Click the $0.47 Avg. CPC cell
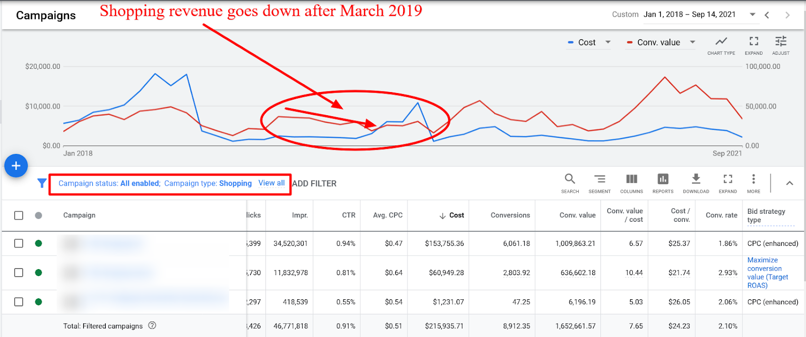806x337 pixels. 393,243
